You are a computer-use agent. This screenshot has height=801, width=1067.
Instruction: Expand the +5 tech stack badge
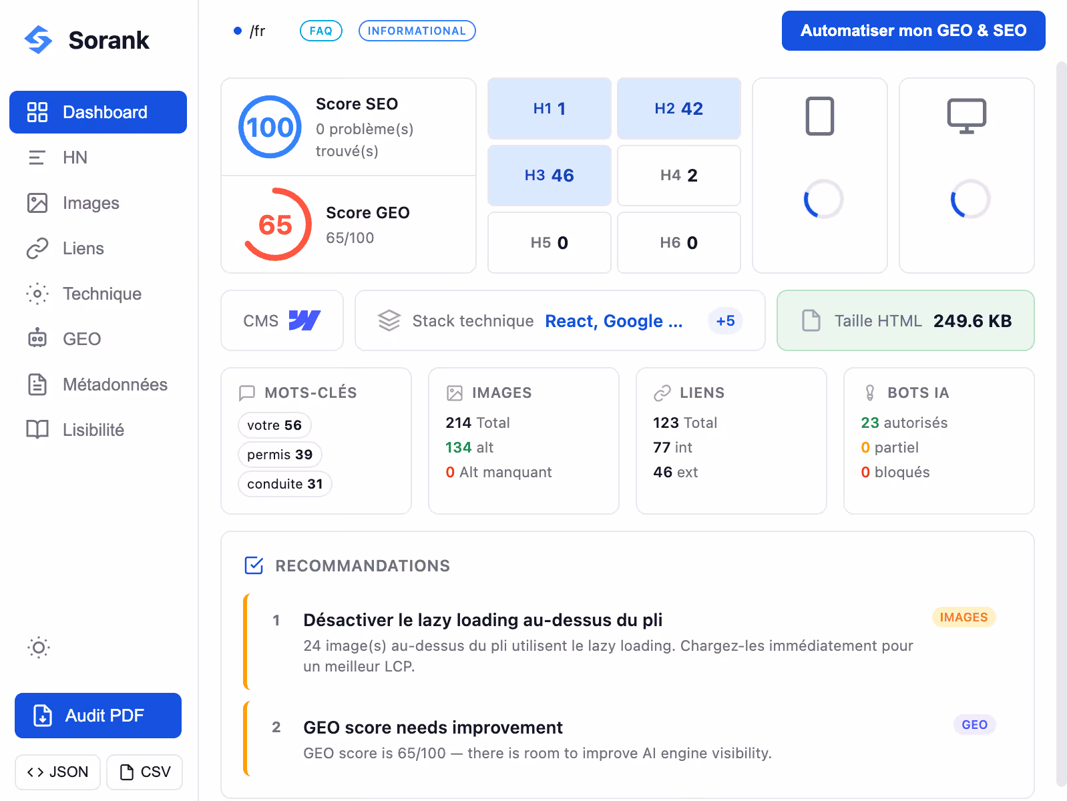[725, 321]
